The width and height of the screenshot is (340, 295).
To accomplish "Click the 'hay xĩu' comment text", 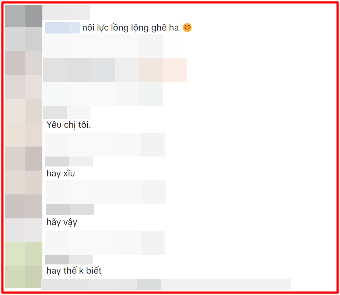I will [x=61, y=173].
